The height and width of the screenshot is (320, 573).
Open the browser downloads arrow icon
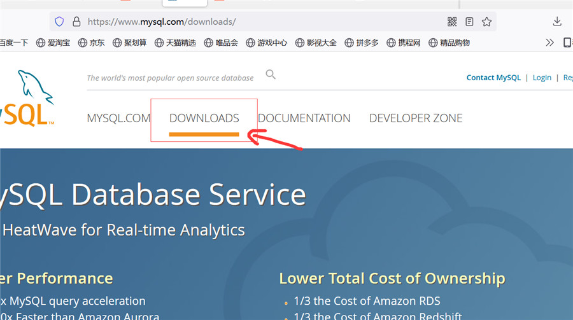[557, 22]
